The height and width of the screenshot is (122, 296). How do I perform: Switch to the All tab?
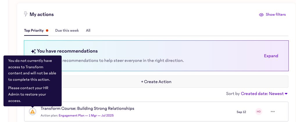coord(88,31)
